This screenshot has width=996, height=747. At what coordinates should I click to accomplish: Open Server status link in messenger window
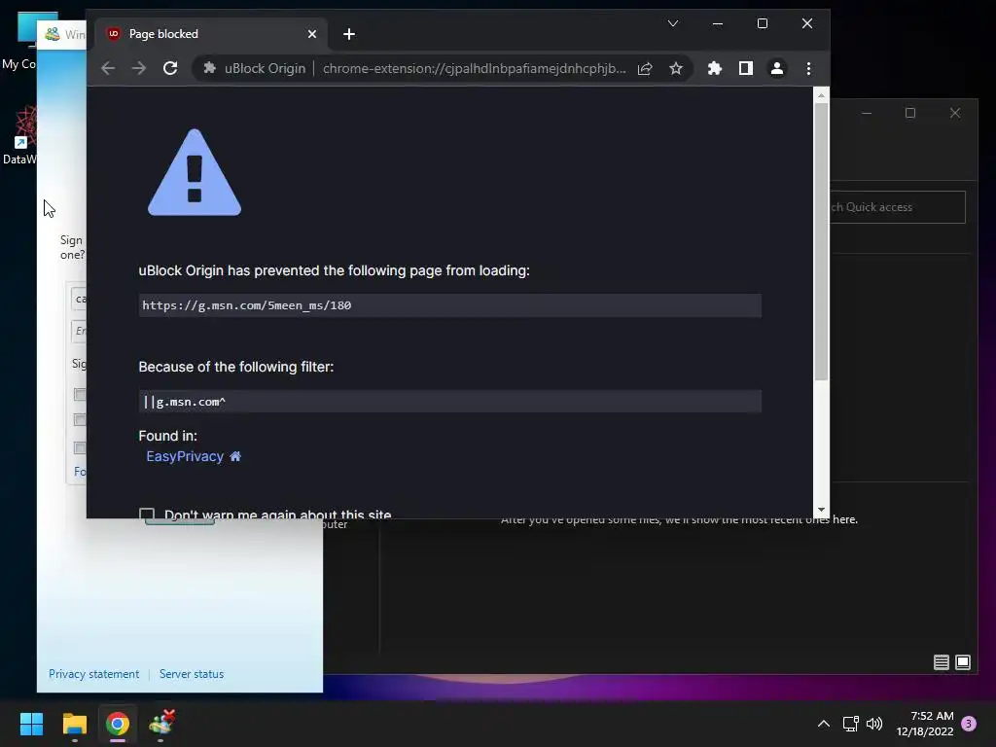point(192,674)
